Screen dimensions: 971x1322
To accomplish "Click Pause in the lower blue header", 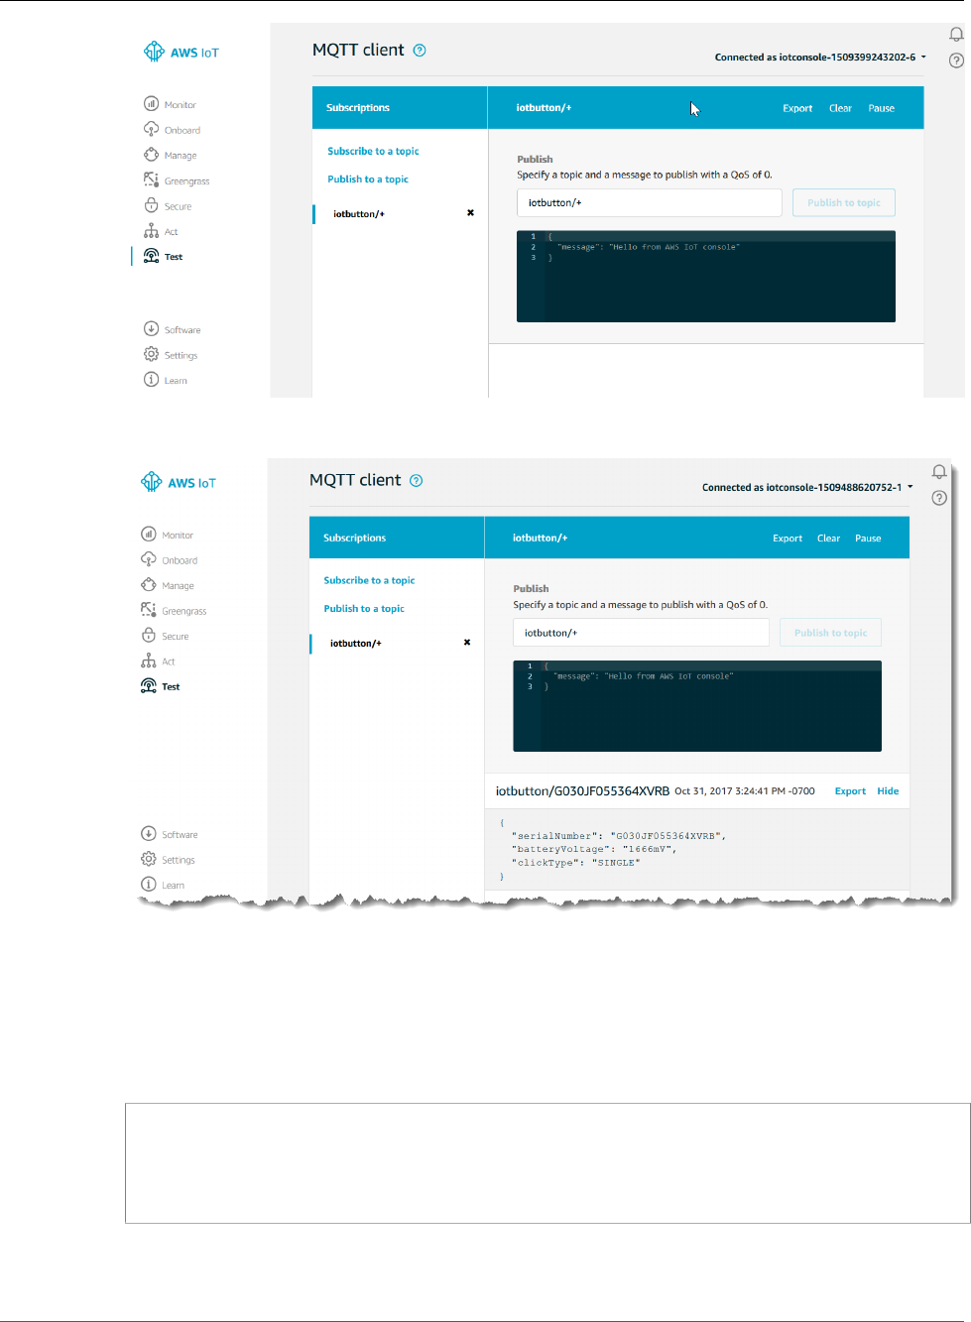I will 868,538.
